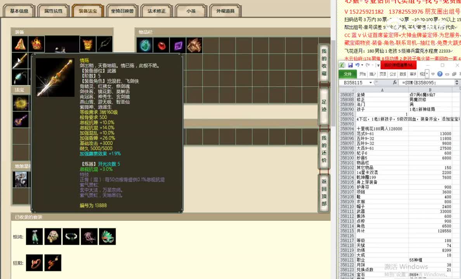The image size is (461, 279).
Task: Switch to the 外观道具 tab
Action: click(x=225, y=11)
